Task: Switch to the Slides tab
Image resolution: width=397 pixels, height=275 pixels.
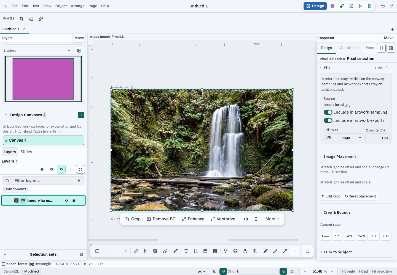Action: pos(26,152)
